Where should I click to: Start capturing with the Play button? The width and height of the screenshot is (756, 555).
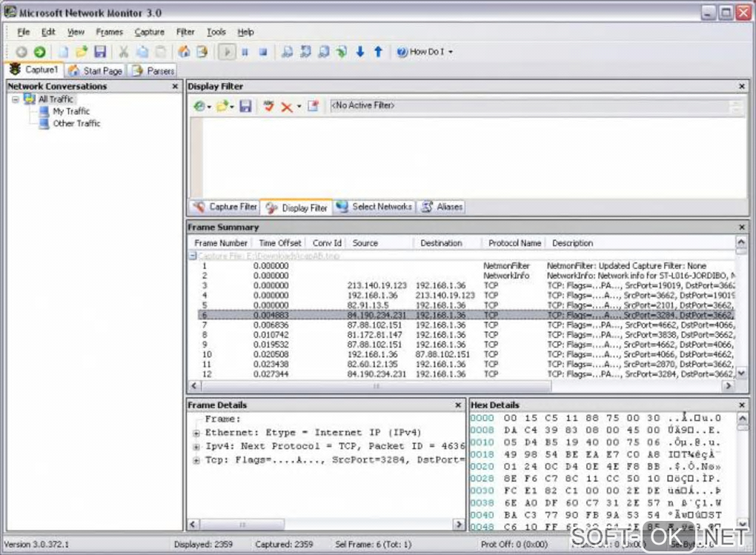[x=227, y=52]
